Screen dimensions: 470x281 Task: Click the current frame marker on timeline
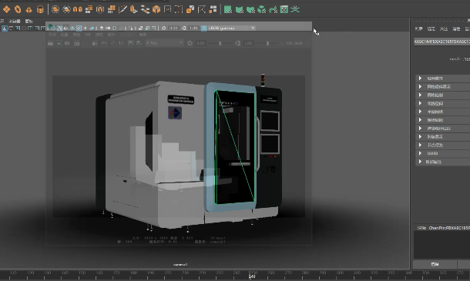[x=252, y=276]
